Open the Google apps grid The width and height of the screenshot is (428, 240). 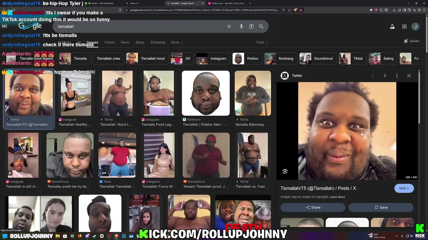pyautogui.click(x=404, y=27)
